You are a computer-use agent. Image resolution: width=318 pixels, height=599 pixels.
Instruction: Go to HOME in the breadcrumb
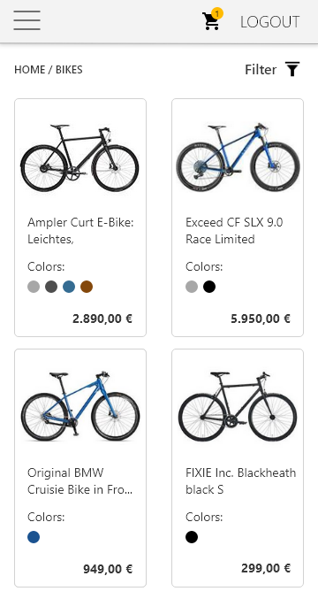[x=30, y=70]
